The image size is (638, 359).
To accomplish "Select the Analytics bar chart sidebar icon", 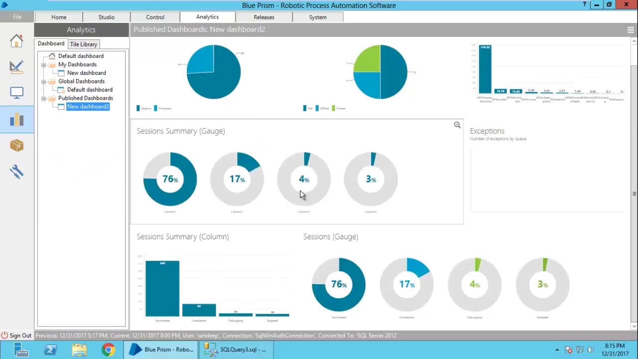I will click(16, 119).
